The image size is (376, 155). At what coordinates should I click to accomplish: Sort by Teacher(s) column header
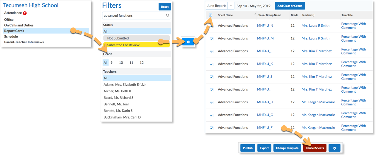308,15
